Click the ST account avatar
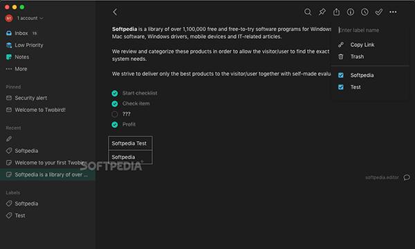415x249 pixels. [9, 18]
